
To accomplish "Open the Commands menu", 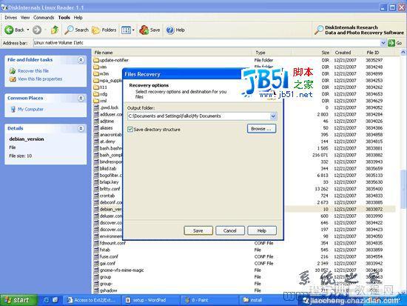I will pyautogui.click(x=44, y=18).
